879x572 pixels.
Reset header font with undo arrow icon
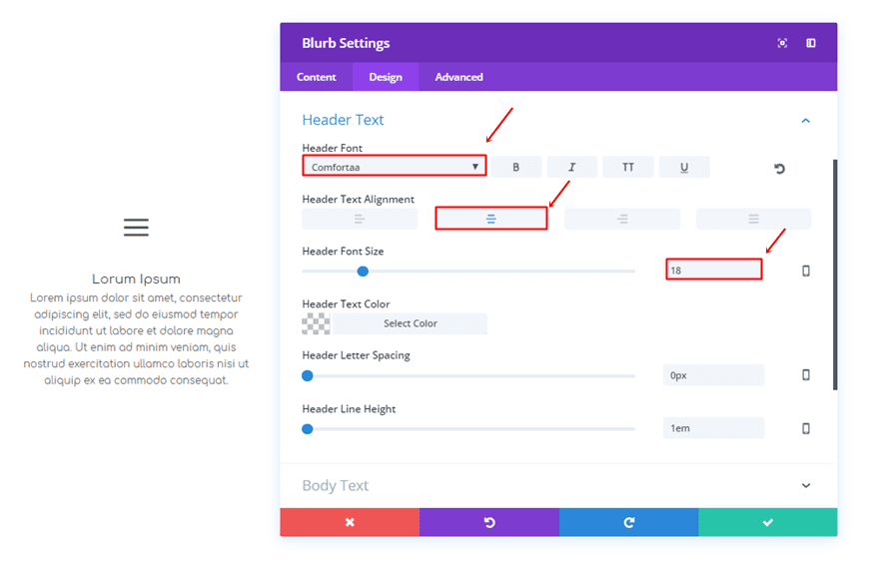pos(779,169)
